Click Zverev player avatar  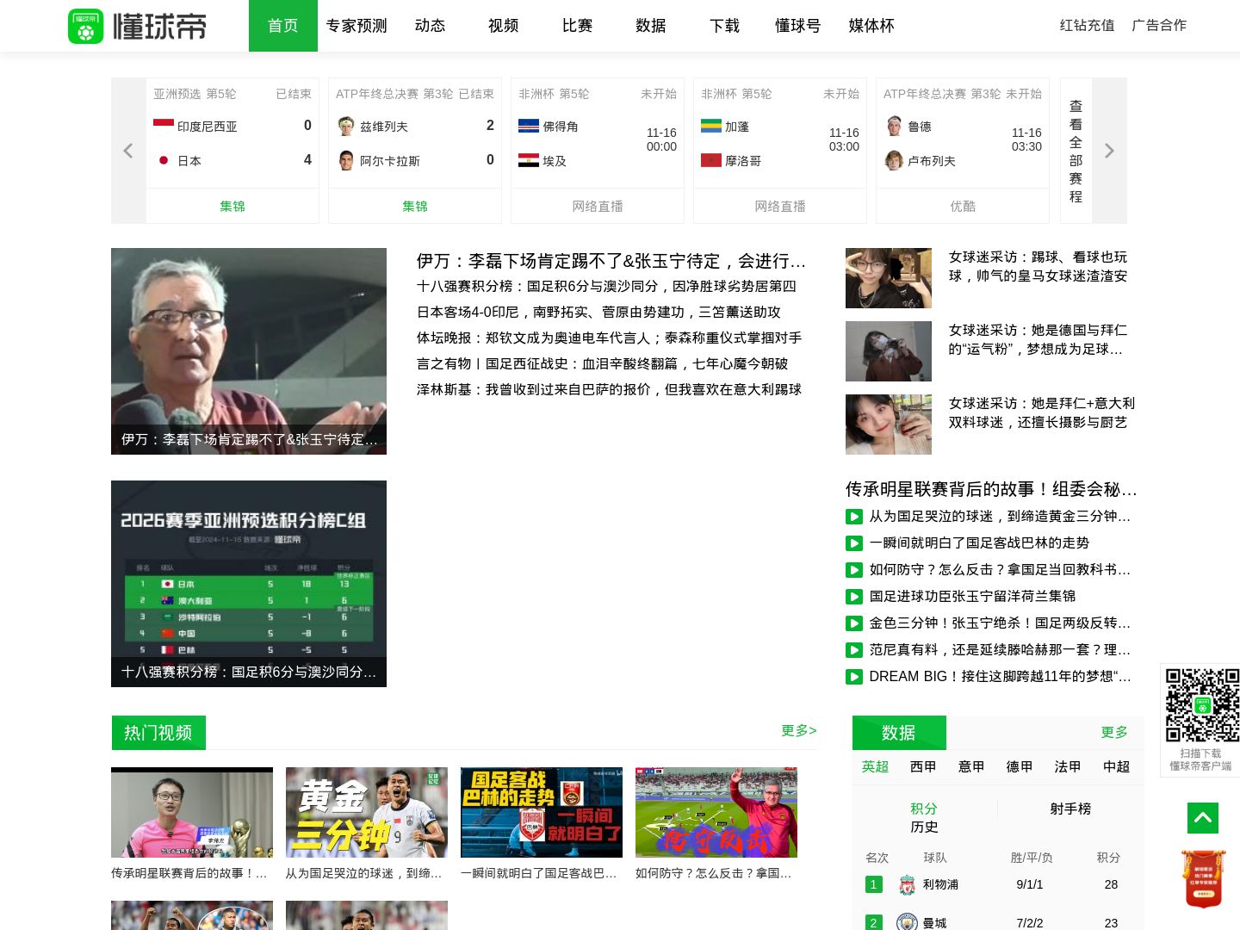click(346, 126)
